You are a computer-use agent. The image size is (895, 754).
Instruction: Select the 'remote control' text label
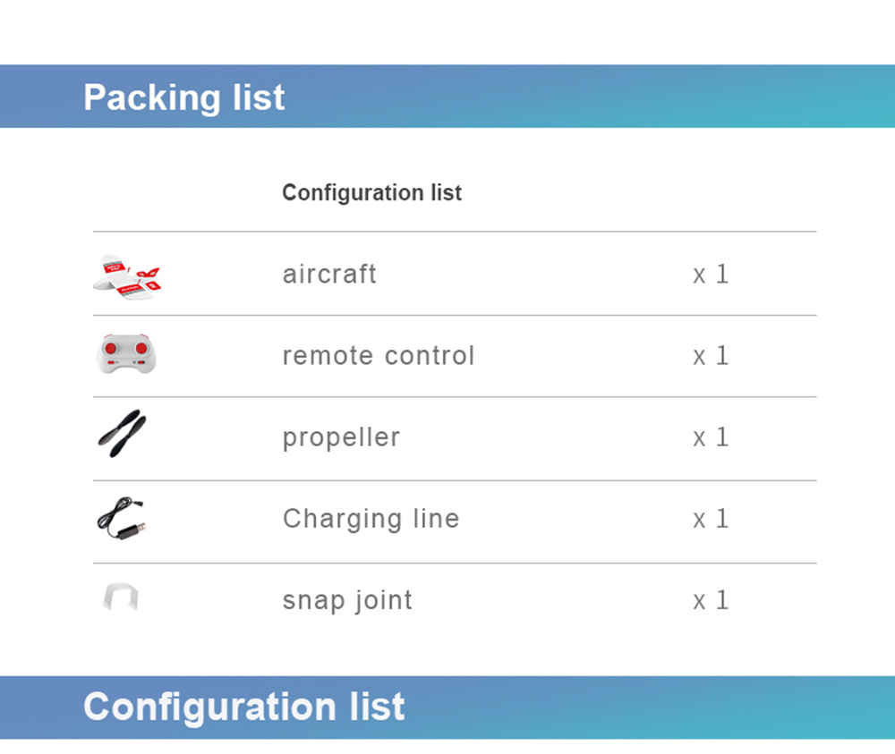[x=378, y=355]
